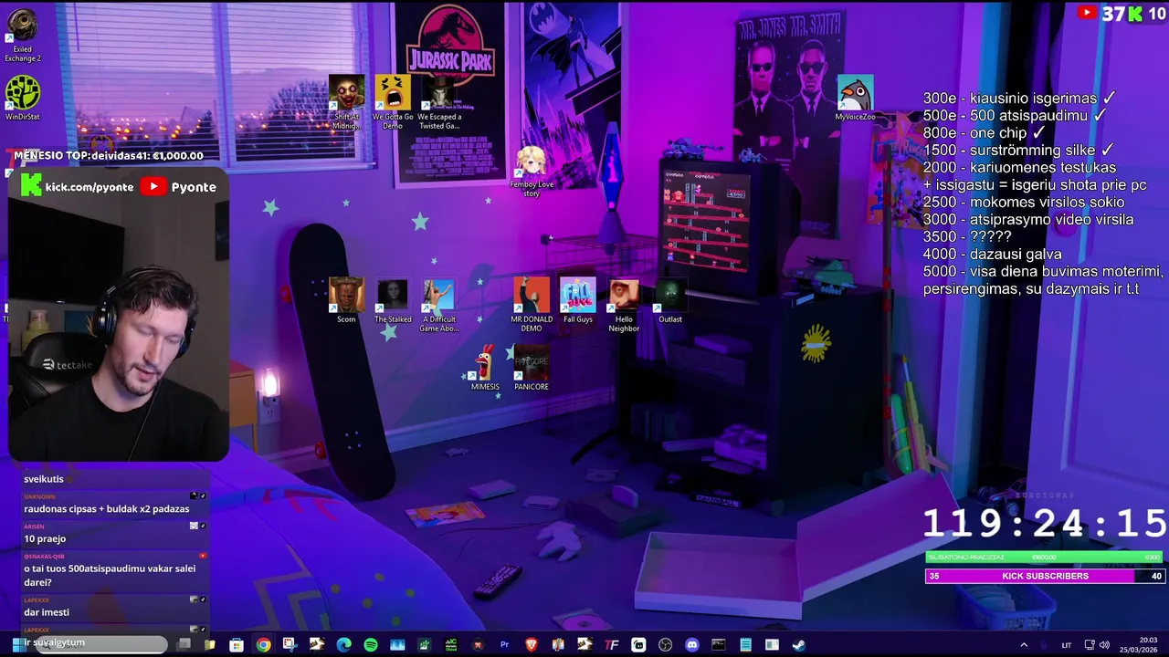The width and height of the screenshot is (1169, 657).
Task: Open Notepad from the taskbar
Action: tap(745, 645)
